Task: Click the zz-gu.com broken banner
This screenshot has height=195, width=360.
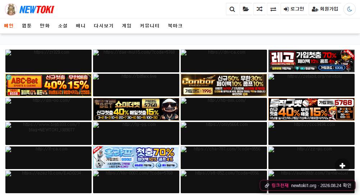Action: pyautogui.click(x=311, y=158)
